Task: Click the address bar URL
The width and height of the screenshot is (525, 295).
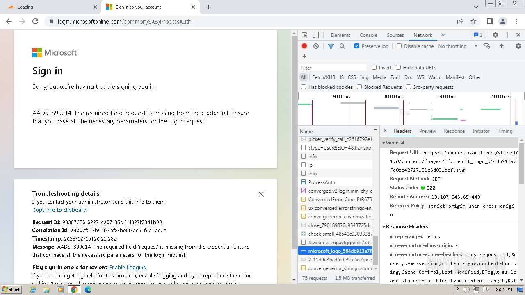Action: [124, 22]
